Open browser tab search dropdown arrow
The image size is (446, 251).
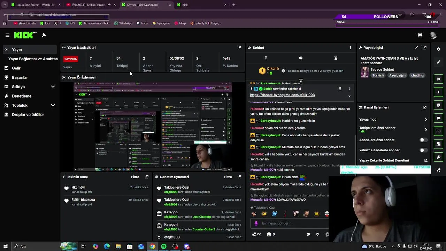click(x=5, y=5)
